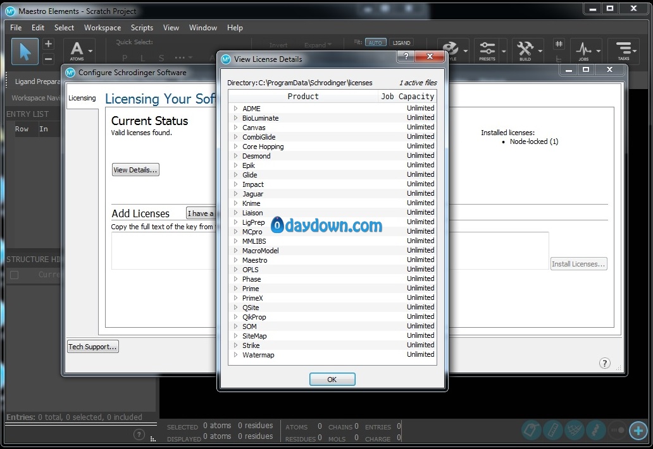
Task: Click the Expand dropdown in Quick Select
Action: (318, 45)
